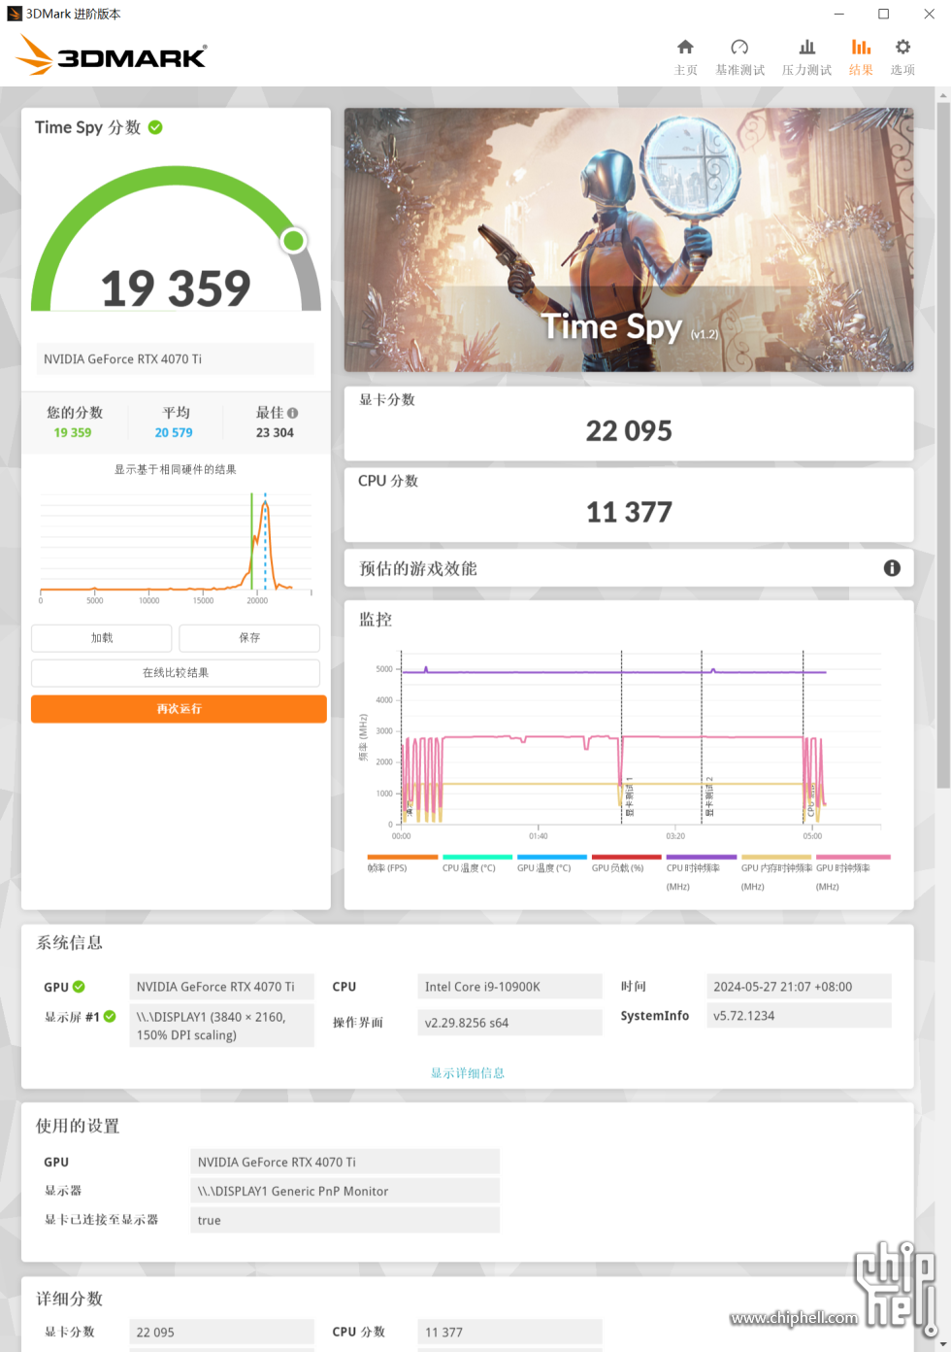Expand the 预估的游戏效能 panel
Viewport: 951px width, 1352px height.
[629, 568]
